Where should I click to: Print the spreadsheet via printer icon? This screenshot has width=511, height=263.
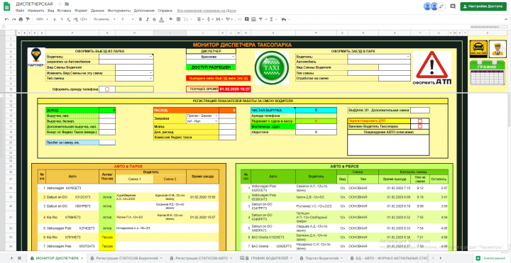(21, 19)
